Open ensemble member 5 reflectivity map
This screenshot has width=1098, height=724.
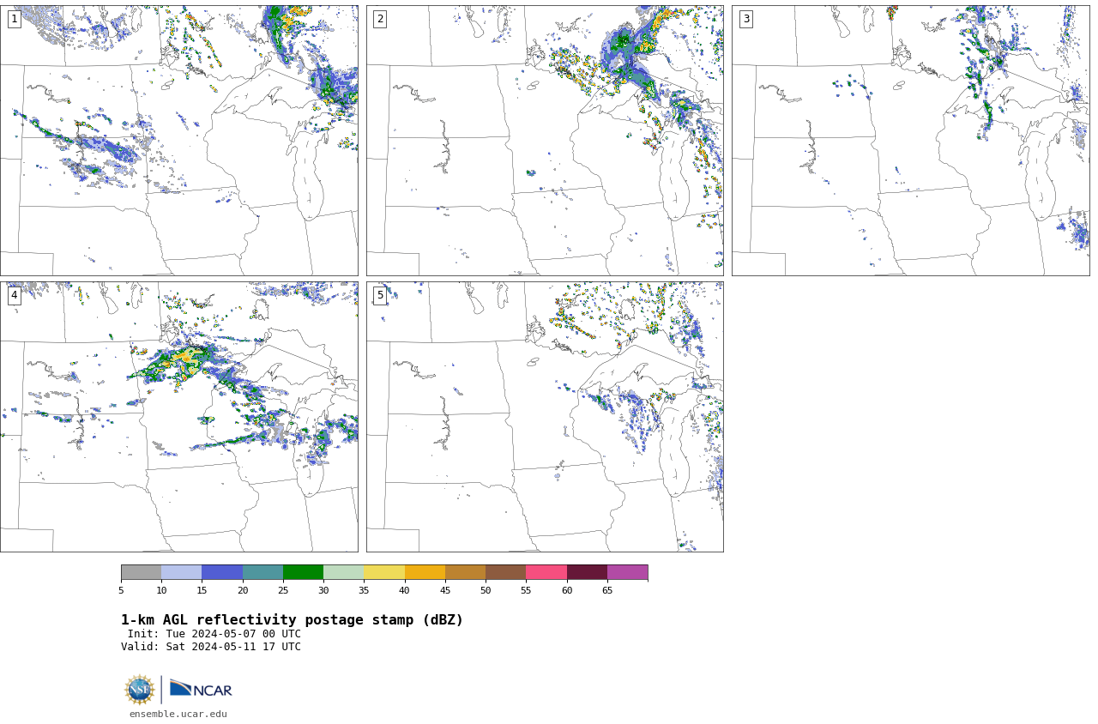pyautogui.click(x=545, y=417)
